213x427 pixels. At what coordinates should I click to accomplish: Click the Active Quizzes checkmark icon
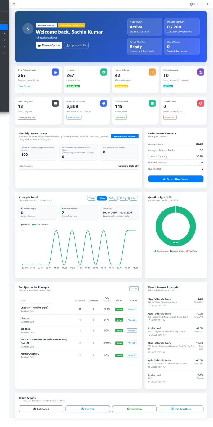pos(104,72)
